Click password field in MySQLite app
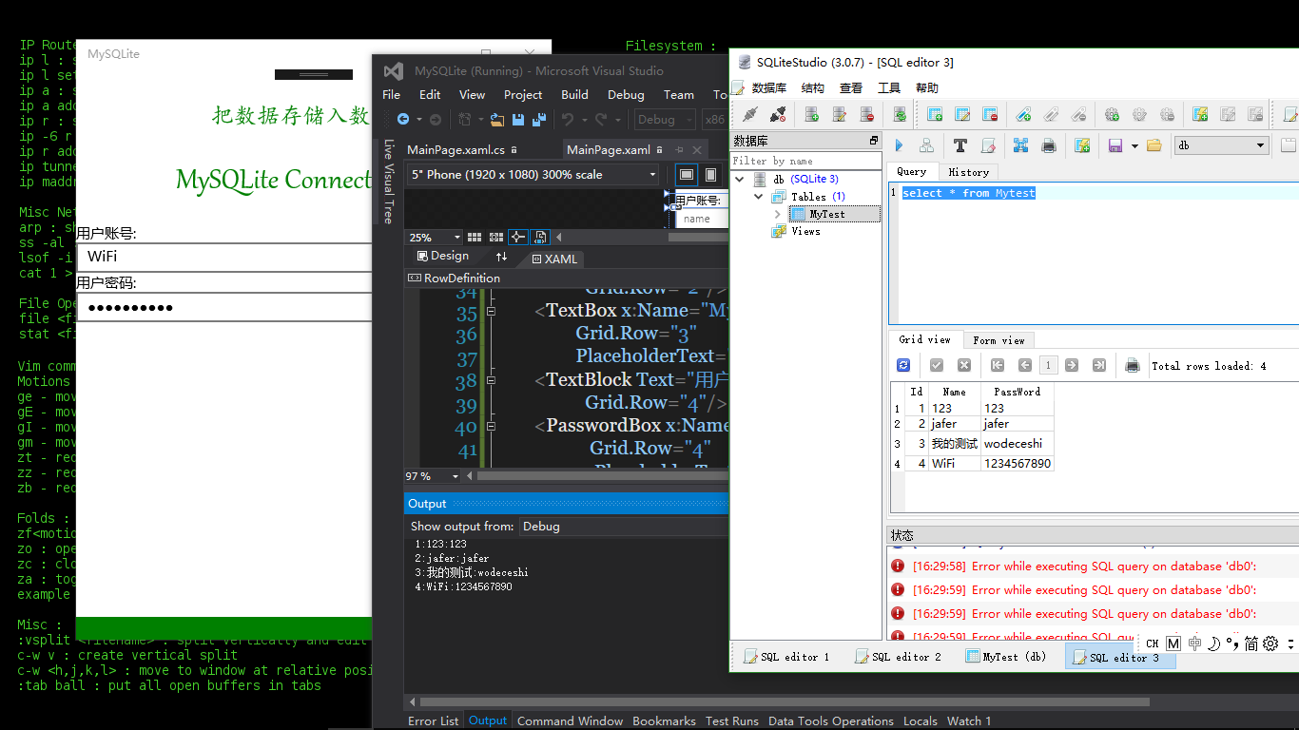The image size is (1299, 730). 223,307
